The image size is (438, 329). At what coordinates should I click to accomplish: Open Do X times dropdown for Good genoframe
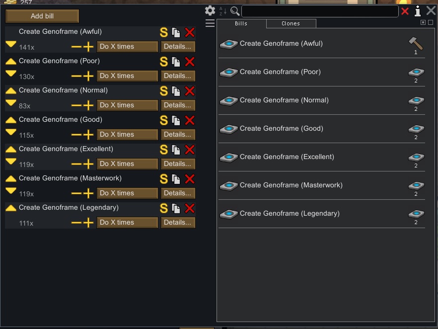click(x=127, y=134)
